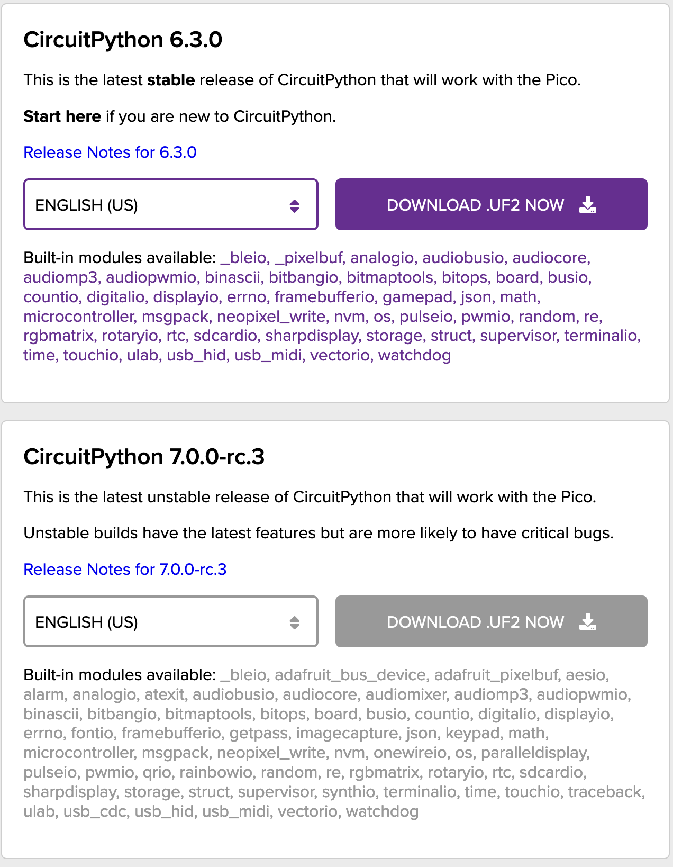
Task: Open the ENGLISH (US) language dropdown for 6.3.0
Action: pyautogui.click(x=170, y=204)
